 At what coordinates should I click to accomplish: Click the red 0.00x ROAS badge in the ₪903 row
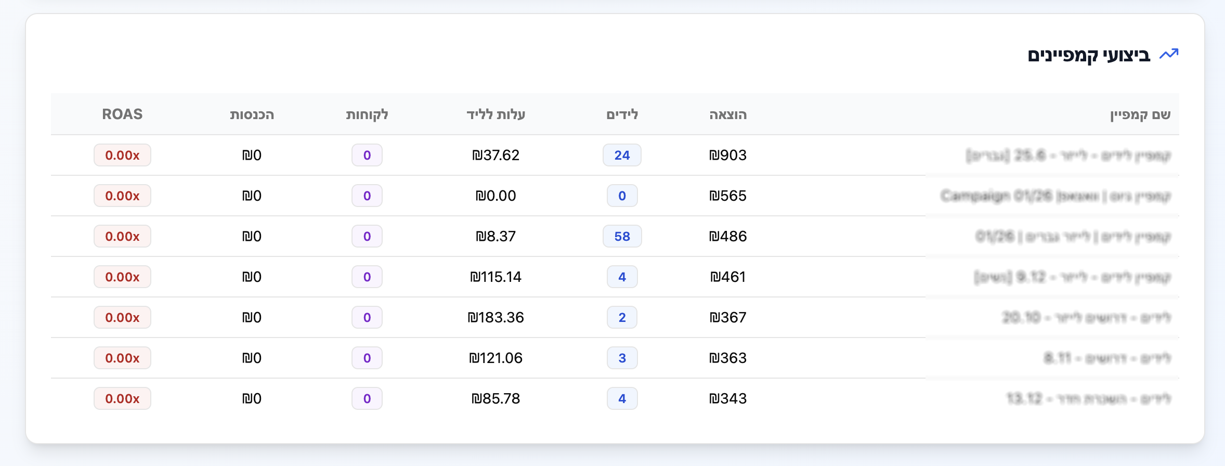coord(122,155)
